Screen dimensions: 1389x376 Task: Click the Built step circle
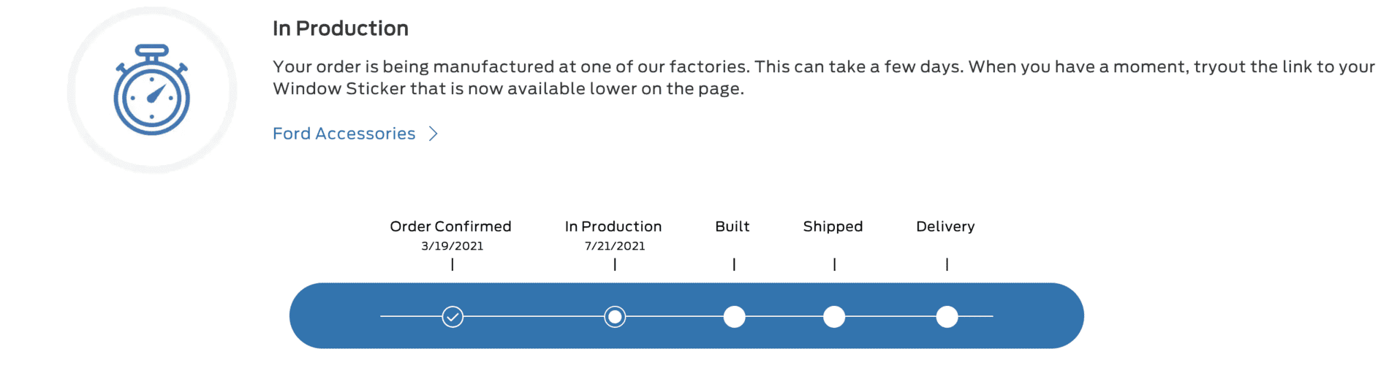click(x=734, y=317)
